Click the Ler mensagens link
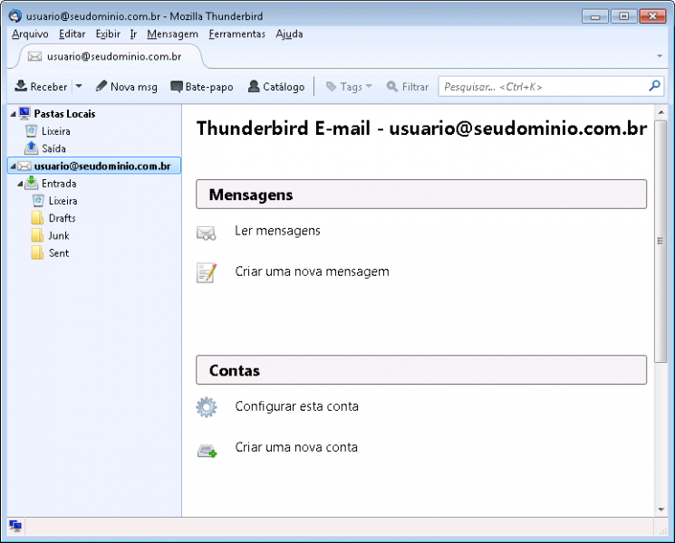675x543 pixels. [x=277, y=231]
